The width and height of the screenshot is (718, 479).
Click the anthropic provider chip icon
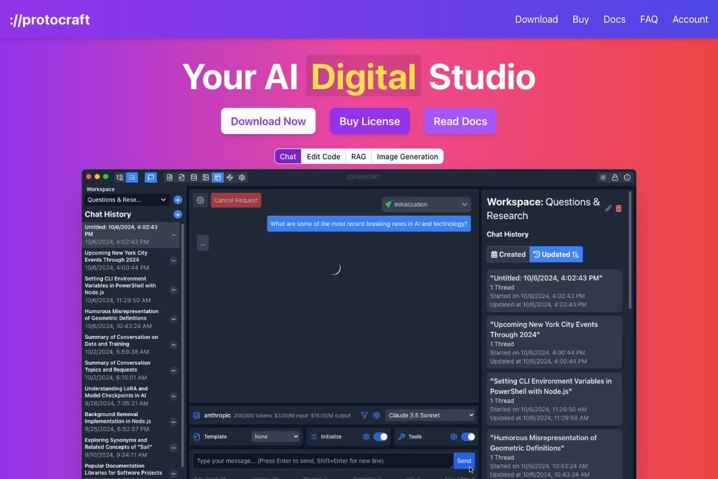point(197,415)
